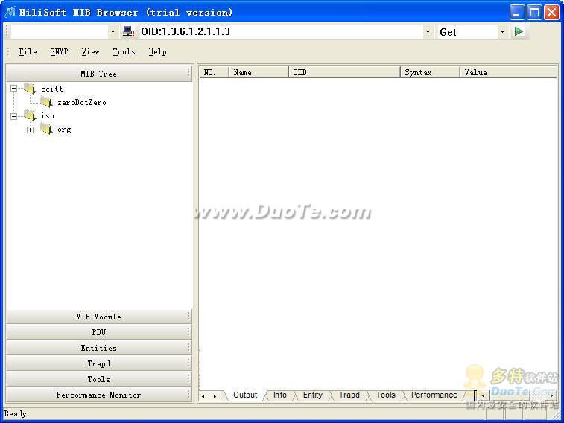The image size is (564, 423).
Task: Click the horizontal scrollbar left arrow
Action: (x=483, y=395)
